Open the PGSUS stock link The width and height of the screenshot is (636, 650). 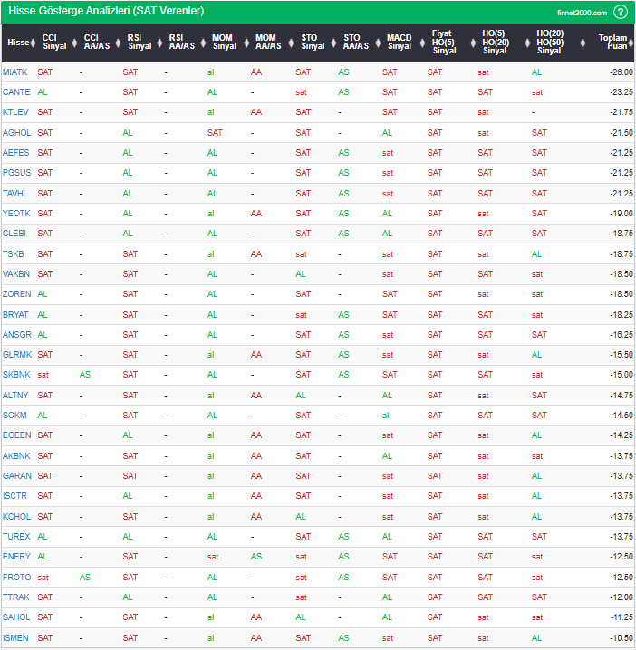point(16,173)
